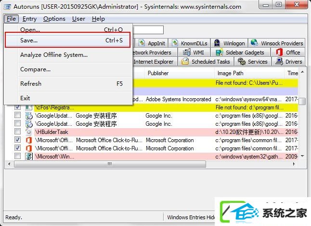Image resolution: width=311 pixels, height=226 pixels.
Task: Click the horizontal scrollbar right arrow
Action: [294, 164]
